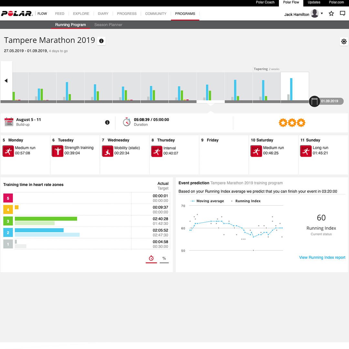
Task: Open the Programs menu
Action: (x=185, y=14)
